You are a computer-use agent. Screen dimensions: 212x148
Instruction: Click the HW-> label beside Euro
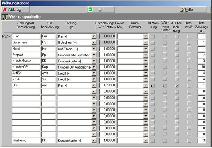[x=6, y=36]
